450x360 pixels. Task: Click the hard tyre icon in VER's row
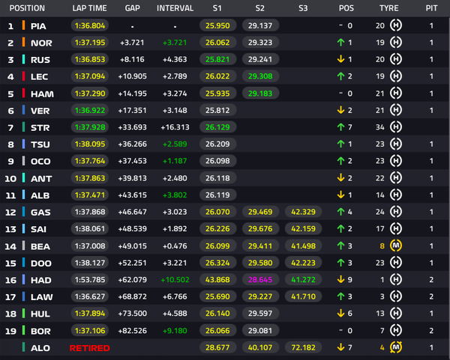pos(396,110)
